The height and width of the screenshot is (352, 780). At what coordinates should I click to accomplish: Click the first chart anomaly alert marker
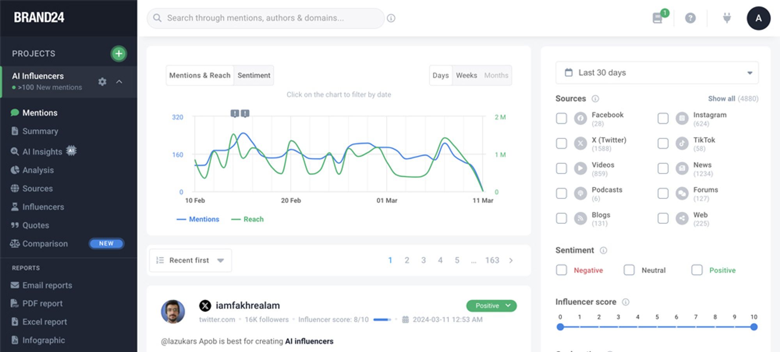235,113
